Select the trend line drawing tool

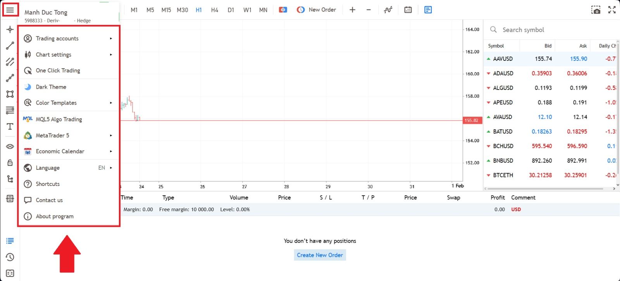pos(10,46)
